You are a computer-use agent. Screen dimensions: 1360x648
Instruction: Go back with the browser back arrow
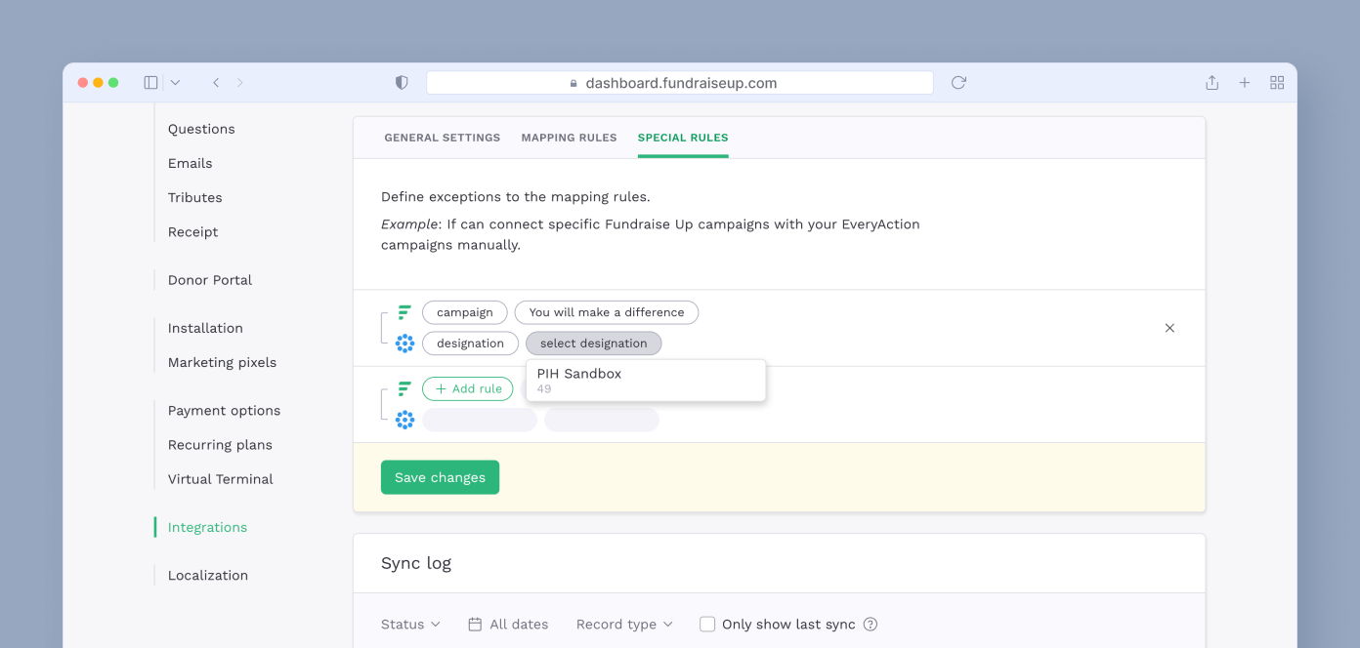216,83
